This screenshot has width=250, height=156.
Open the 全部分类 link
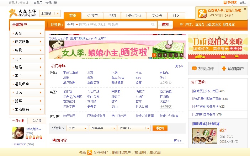pos(166,82)
